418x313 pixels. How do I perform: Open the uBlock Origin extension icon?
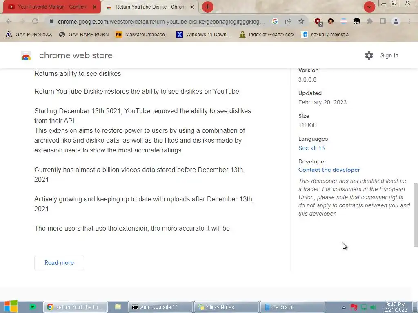click(x=318, y=22)
